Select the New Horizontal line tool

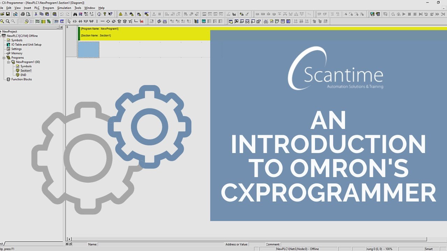[x=102, y=21]
